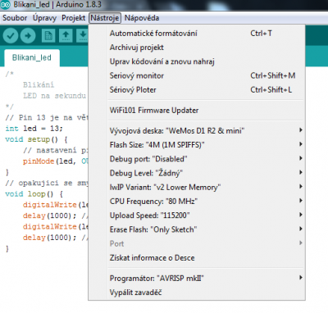This screenshot has height=313, width=328.
Task: Open the Programátor submenu
Action: pyautogui.click(x=207, y=278)
